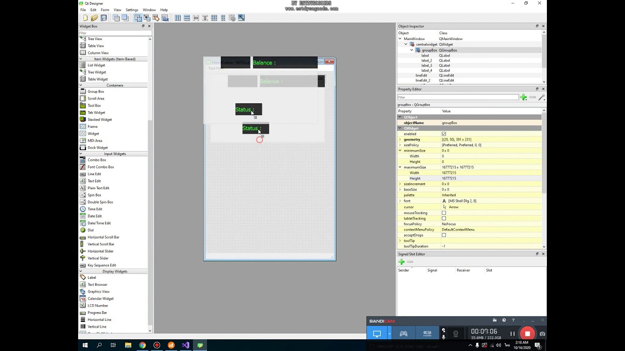
Task: Switch to Edit Signals/Slots mode
Action: point(147,18)
